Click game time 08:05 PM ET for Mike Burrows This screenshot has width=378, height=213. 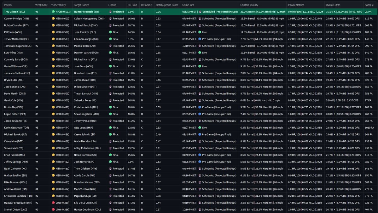[x=189, y=182]
